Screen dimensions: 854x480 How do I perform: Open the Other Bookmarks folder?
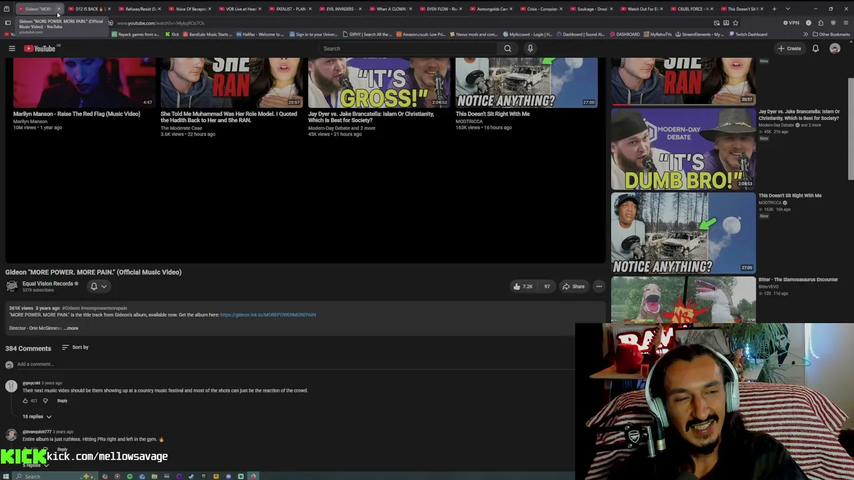(x=831, y=35)
